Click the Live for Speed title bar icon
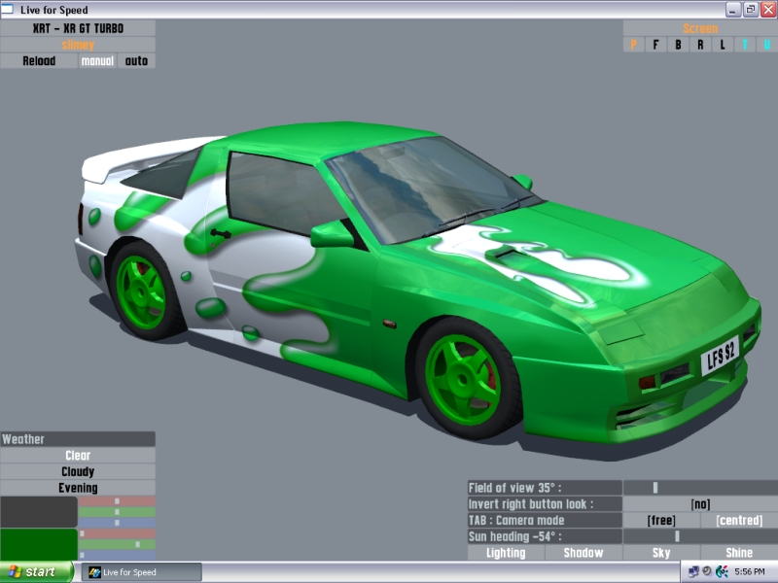The image size is (778, 583). point(8,9)
